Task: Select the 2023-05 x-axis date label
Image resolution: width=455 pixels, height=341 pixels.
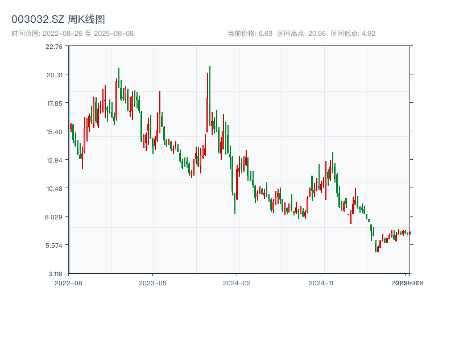Action: click(152, 282)
